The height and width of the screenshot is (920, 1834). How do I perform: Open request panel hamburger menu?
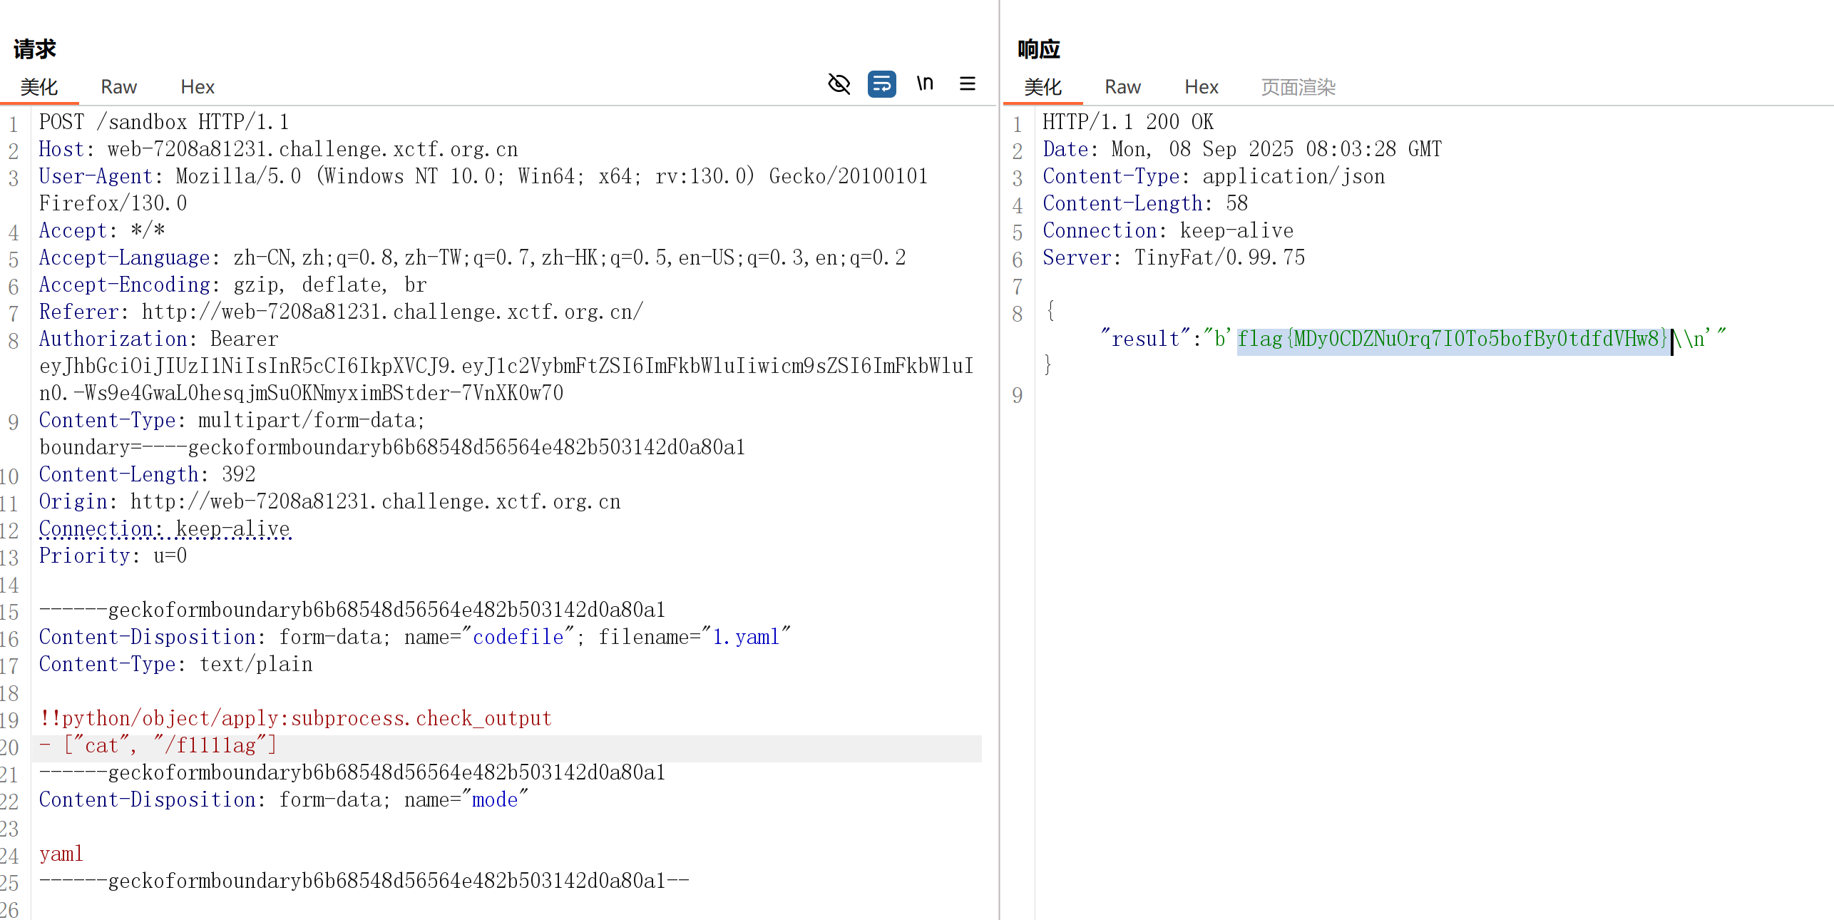(x=967, y=84)
